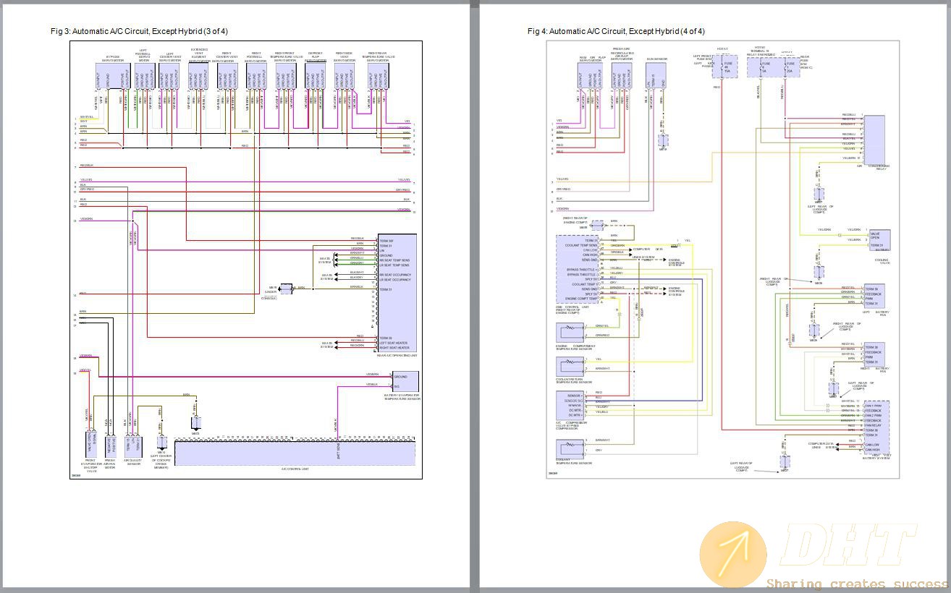
Task: Click the LEFT FOOTWELL SERVO MOTOR label
Action: pyautogui.click(x=143, y=56)
